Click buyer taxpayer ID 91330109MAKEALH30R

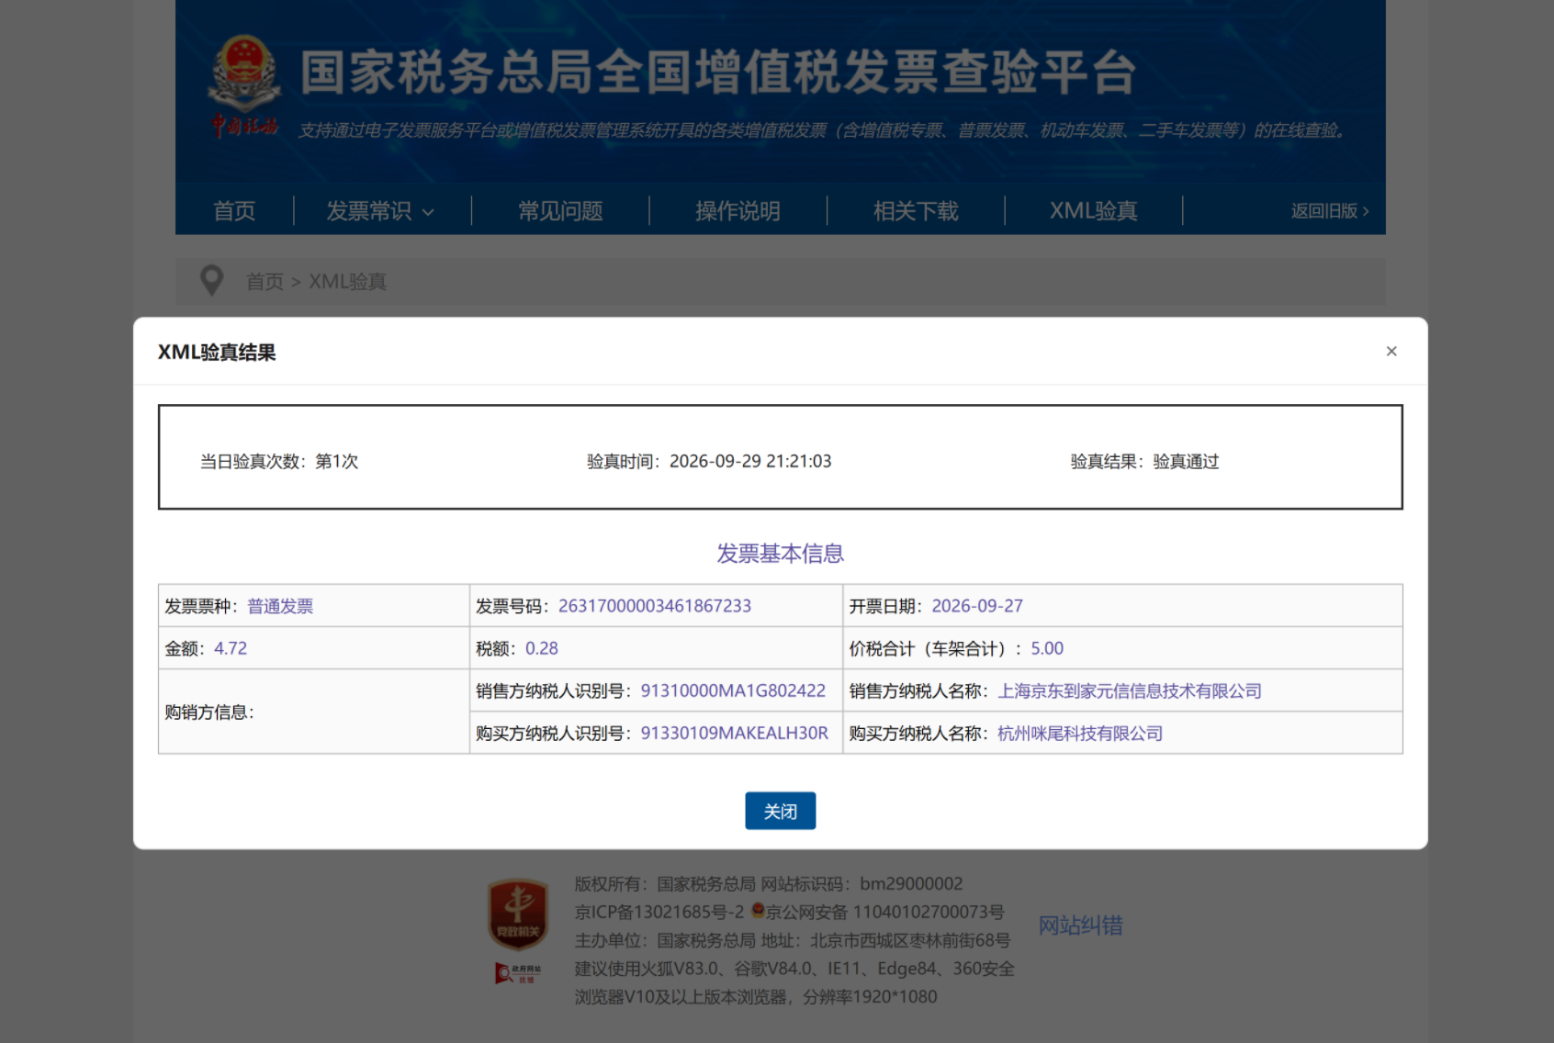[735, 733]
